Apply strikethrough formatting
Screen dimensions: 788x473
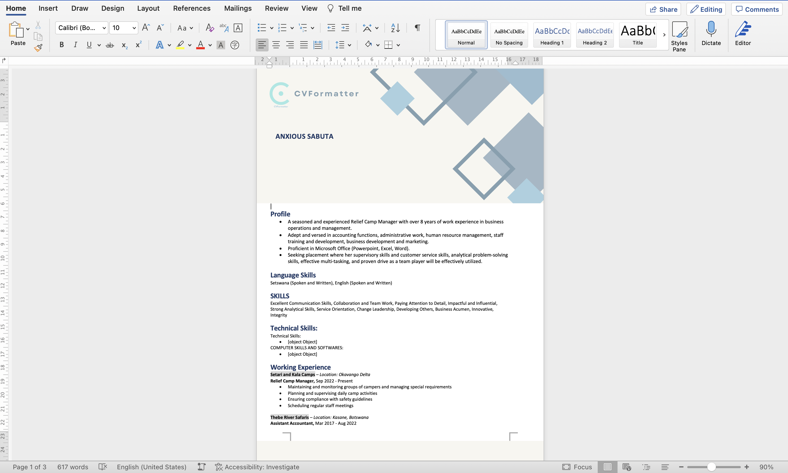(x=110, y=45)
